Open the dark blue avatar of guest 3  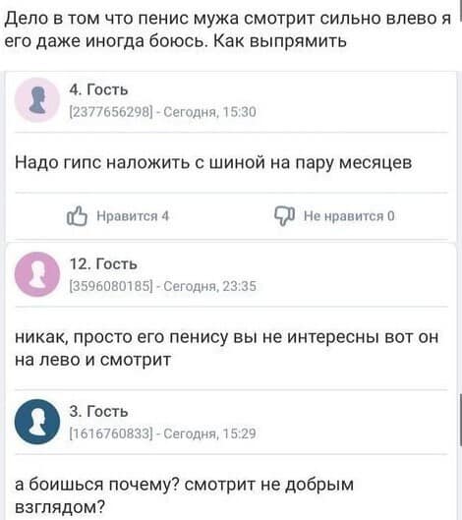click(x=37, y=422)
